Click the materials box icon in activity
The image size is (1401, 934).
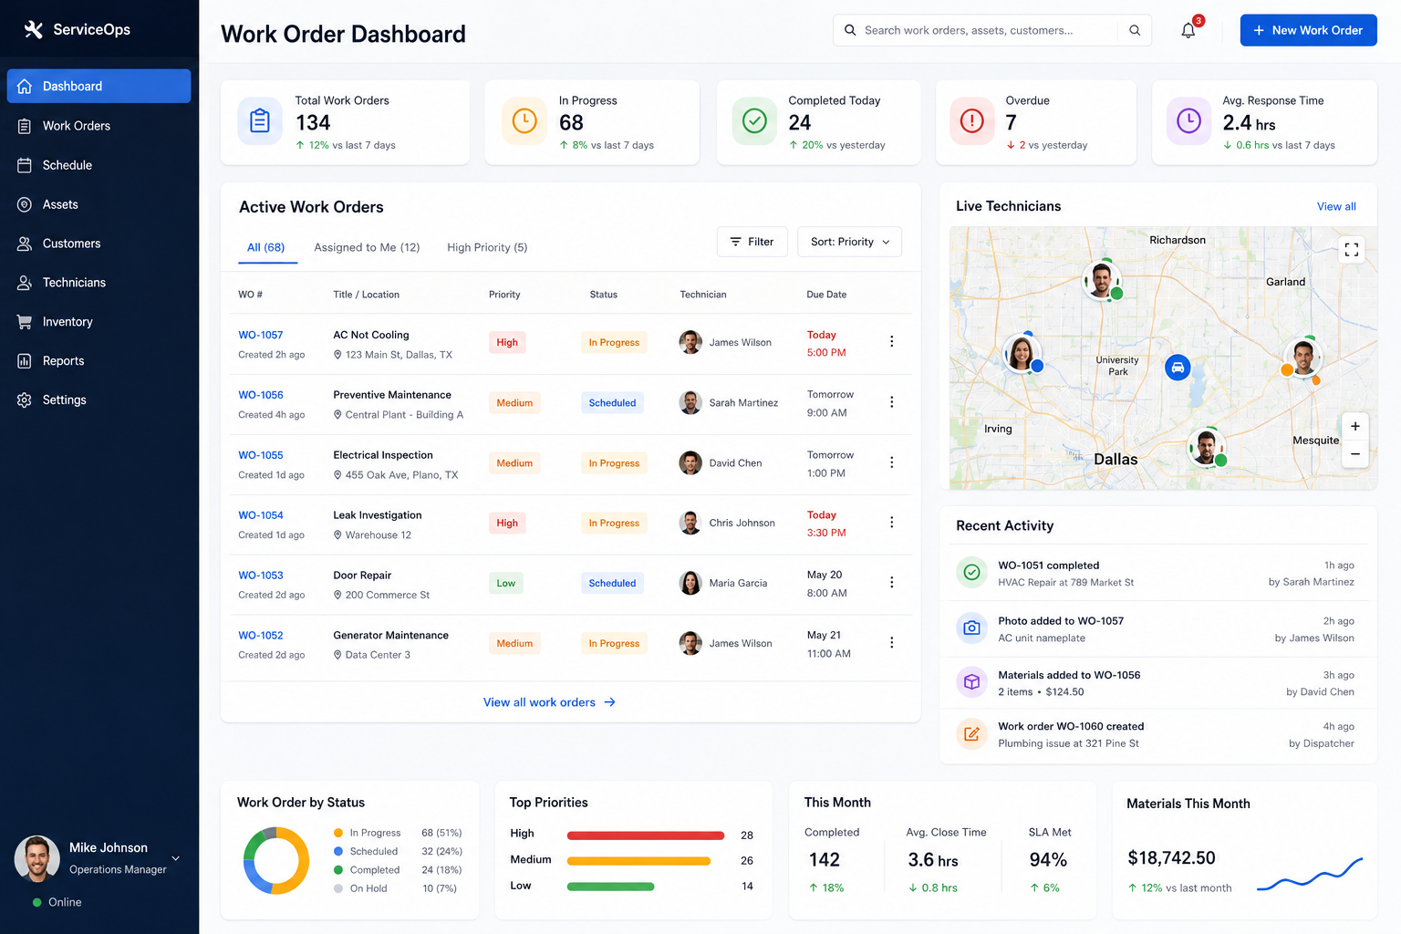(972, 681)
